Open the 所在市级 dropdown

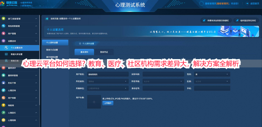(163, 81)
